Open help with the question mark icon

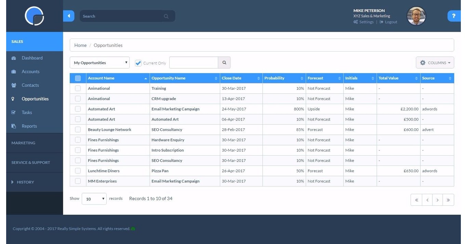click(x=454, y=16)
